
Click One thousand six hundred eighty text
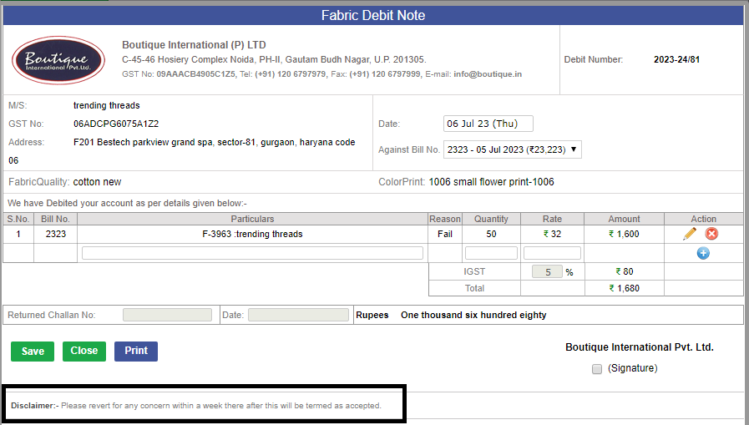(473, 315)
